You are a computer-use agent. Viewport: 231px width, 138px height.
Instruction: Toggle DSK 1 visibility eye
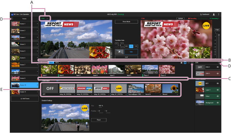218,73
